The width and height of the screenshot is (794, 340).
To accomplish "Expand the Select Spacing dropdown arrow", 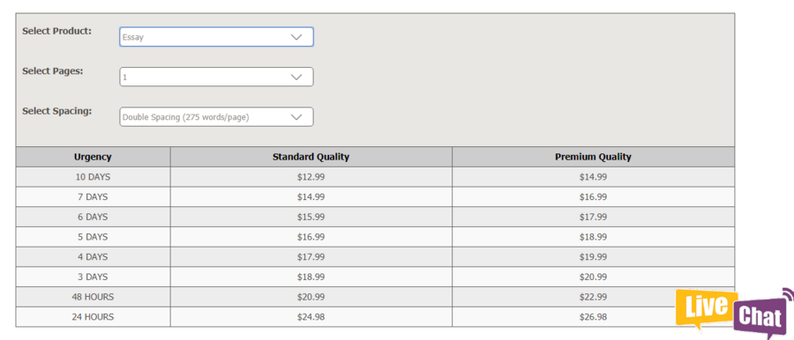I will 296,117.
